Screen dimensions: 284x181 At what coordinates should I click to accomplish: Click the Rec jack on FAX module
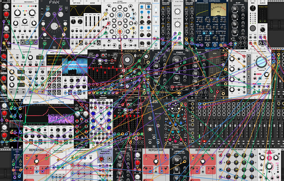[x=64, y=43]
